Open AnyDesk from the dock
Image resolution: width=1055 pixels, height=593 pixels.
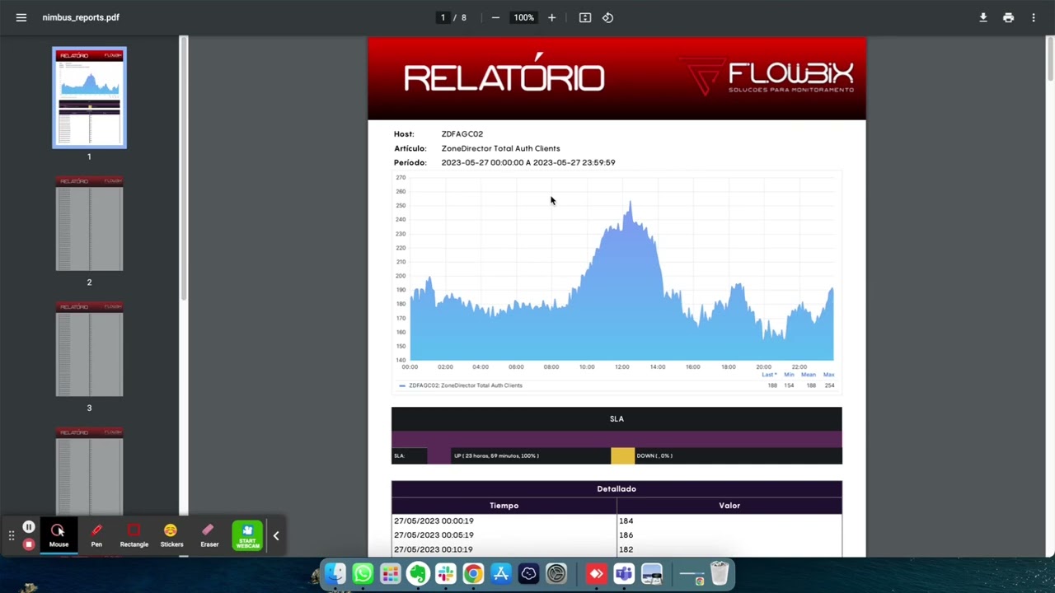click(x=596, y=573)
